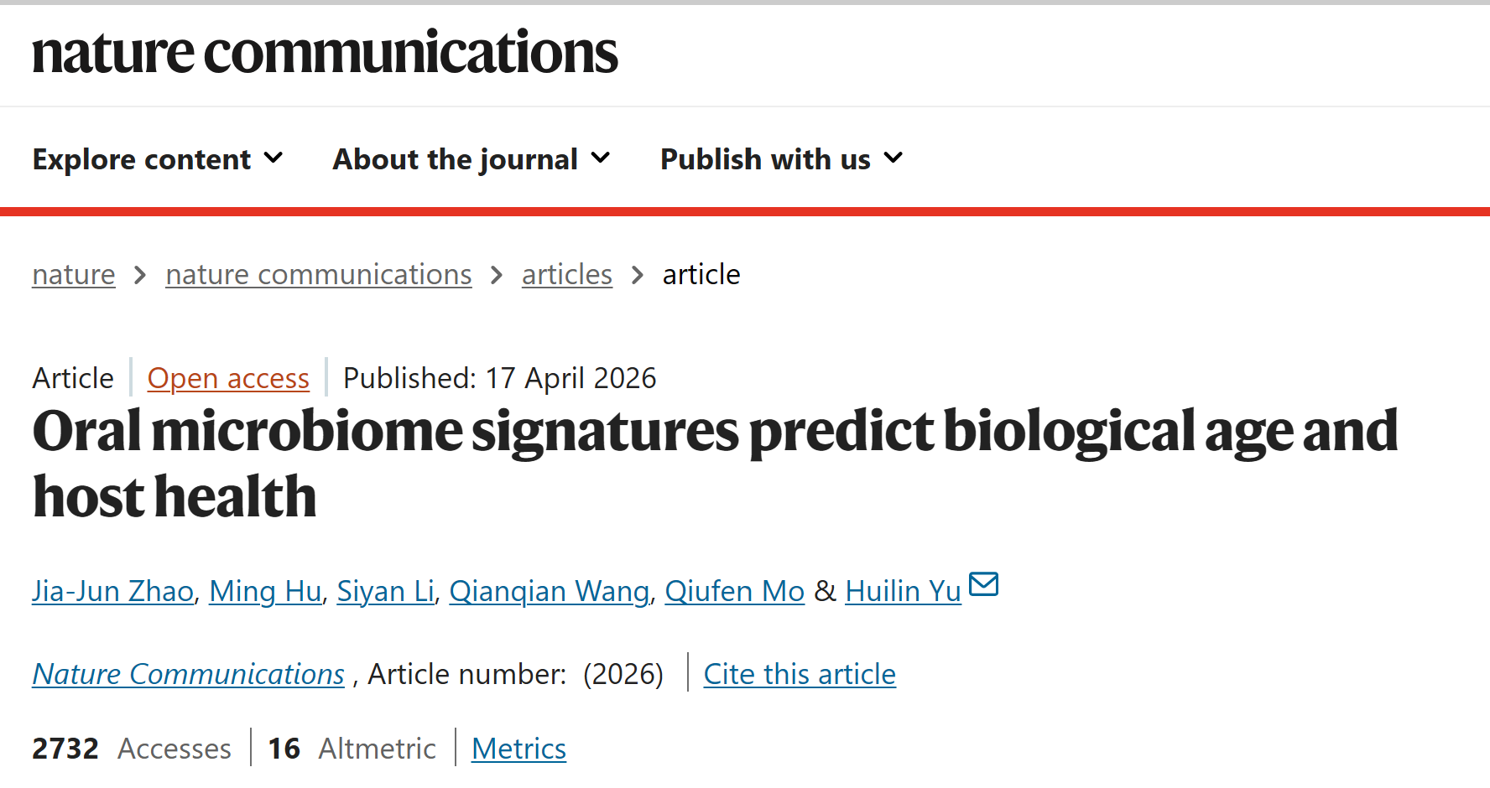The height and width of the screenshot is (788, 1490).
Task: Open corresponding author Huilin Yu
Action: coord(903,592)
